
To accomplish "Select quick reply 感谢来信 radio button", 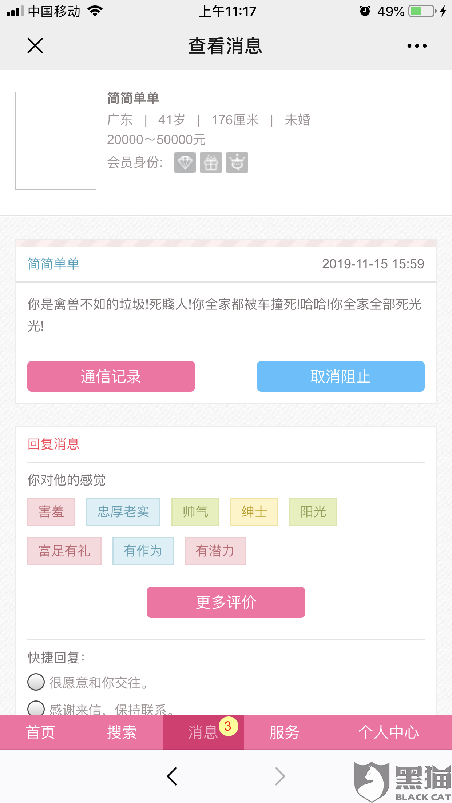I will click(x=36, y=708).
